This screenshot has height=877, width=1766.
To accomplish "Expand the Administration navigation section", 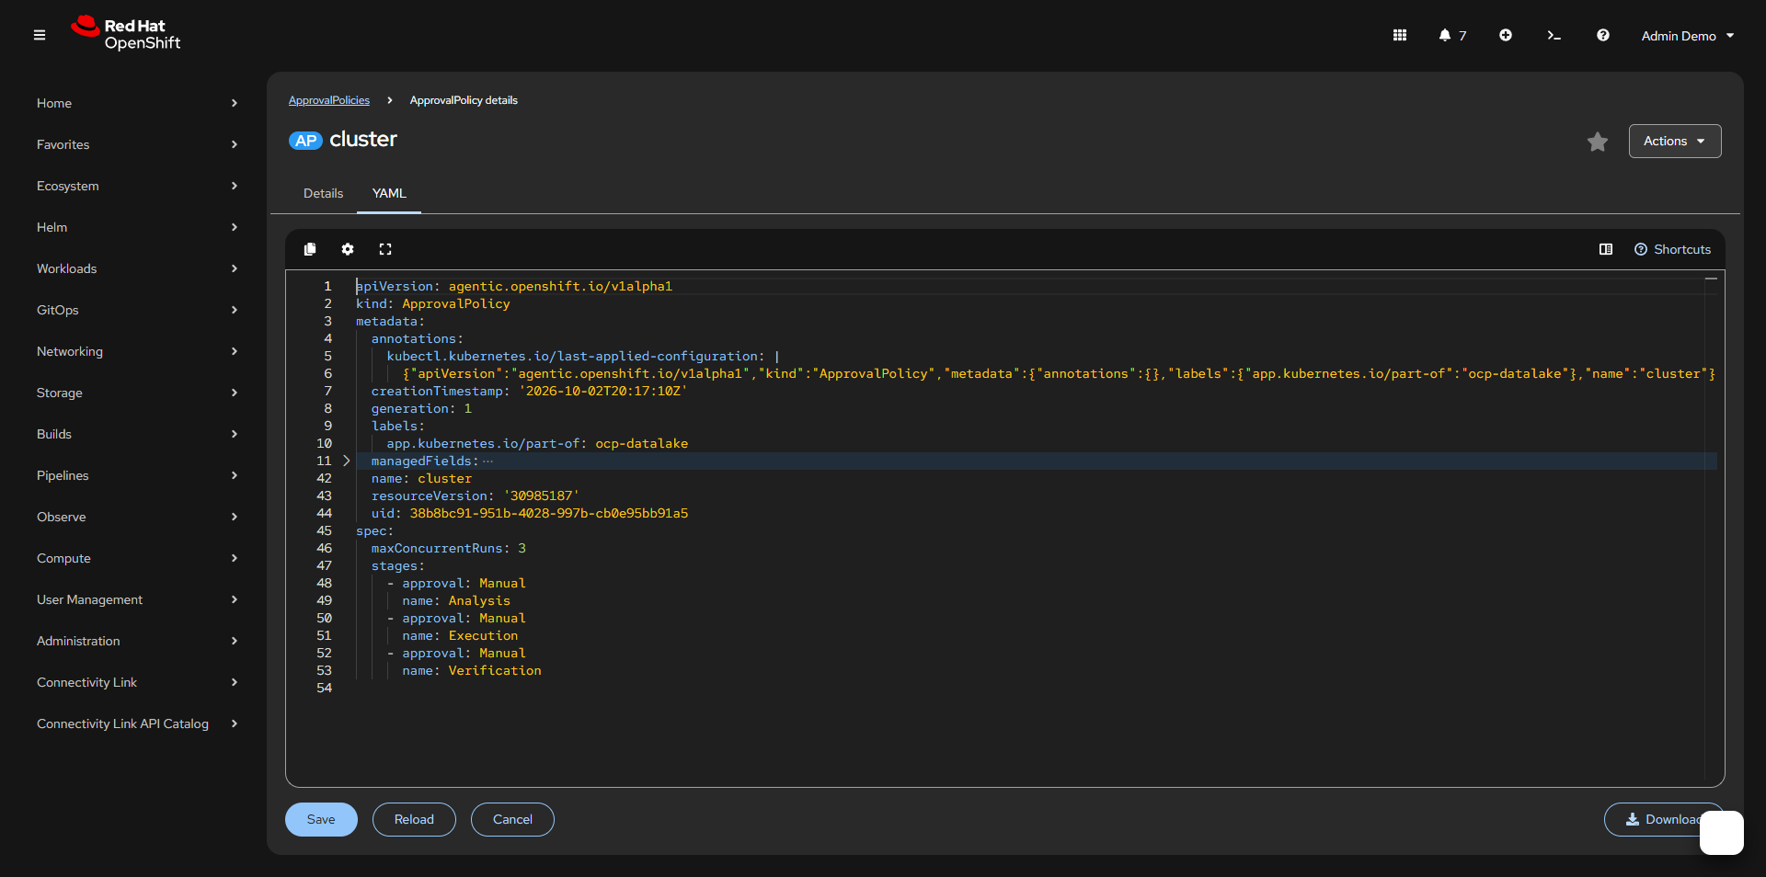I will (137, 641).
